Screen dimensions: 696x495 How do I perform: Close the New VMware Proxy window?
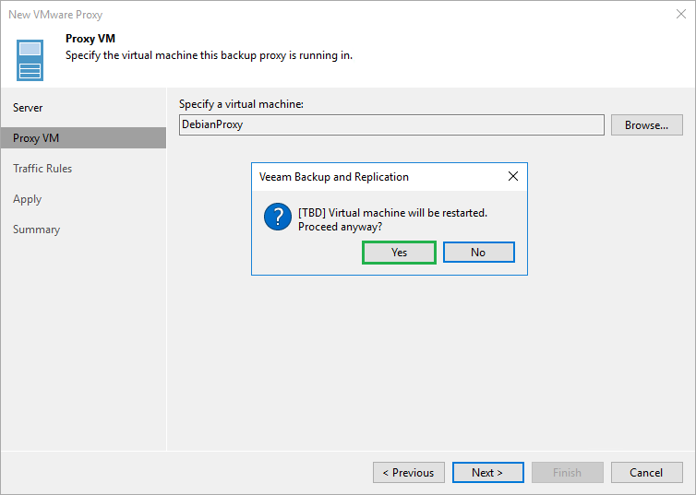680,15
